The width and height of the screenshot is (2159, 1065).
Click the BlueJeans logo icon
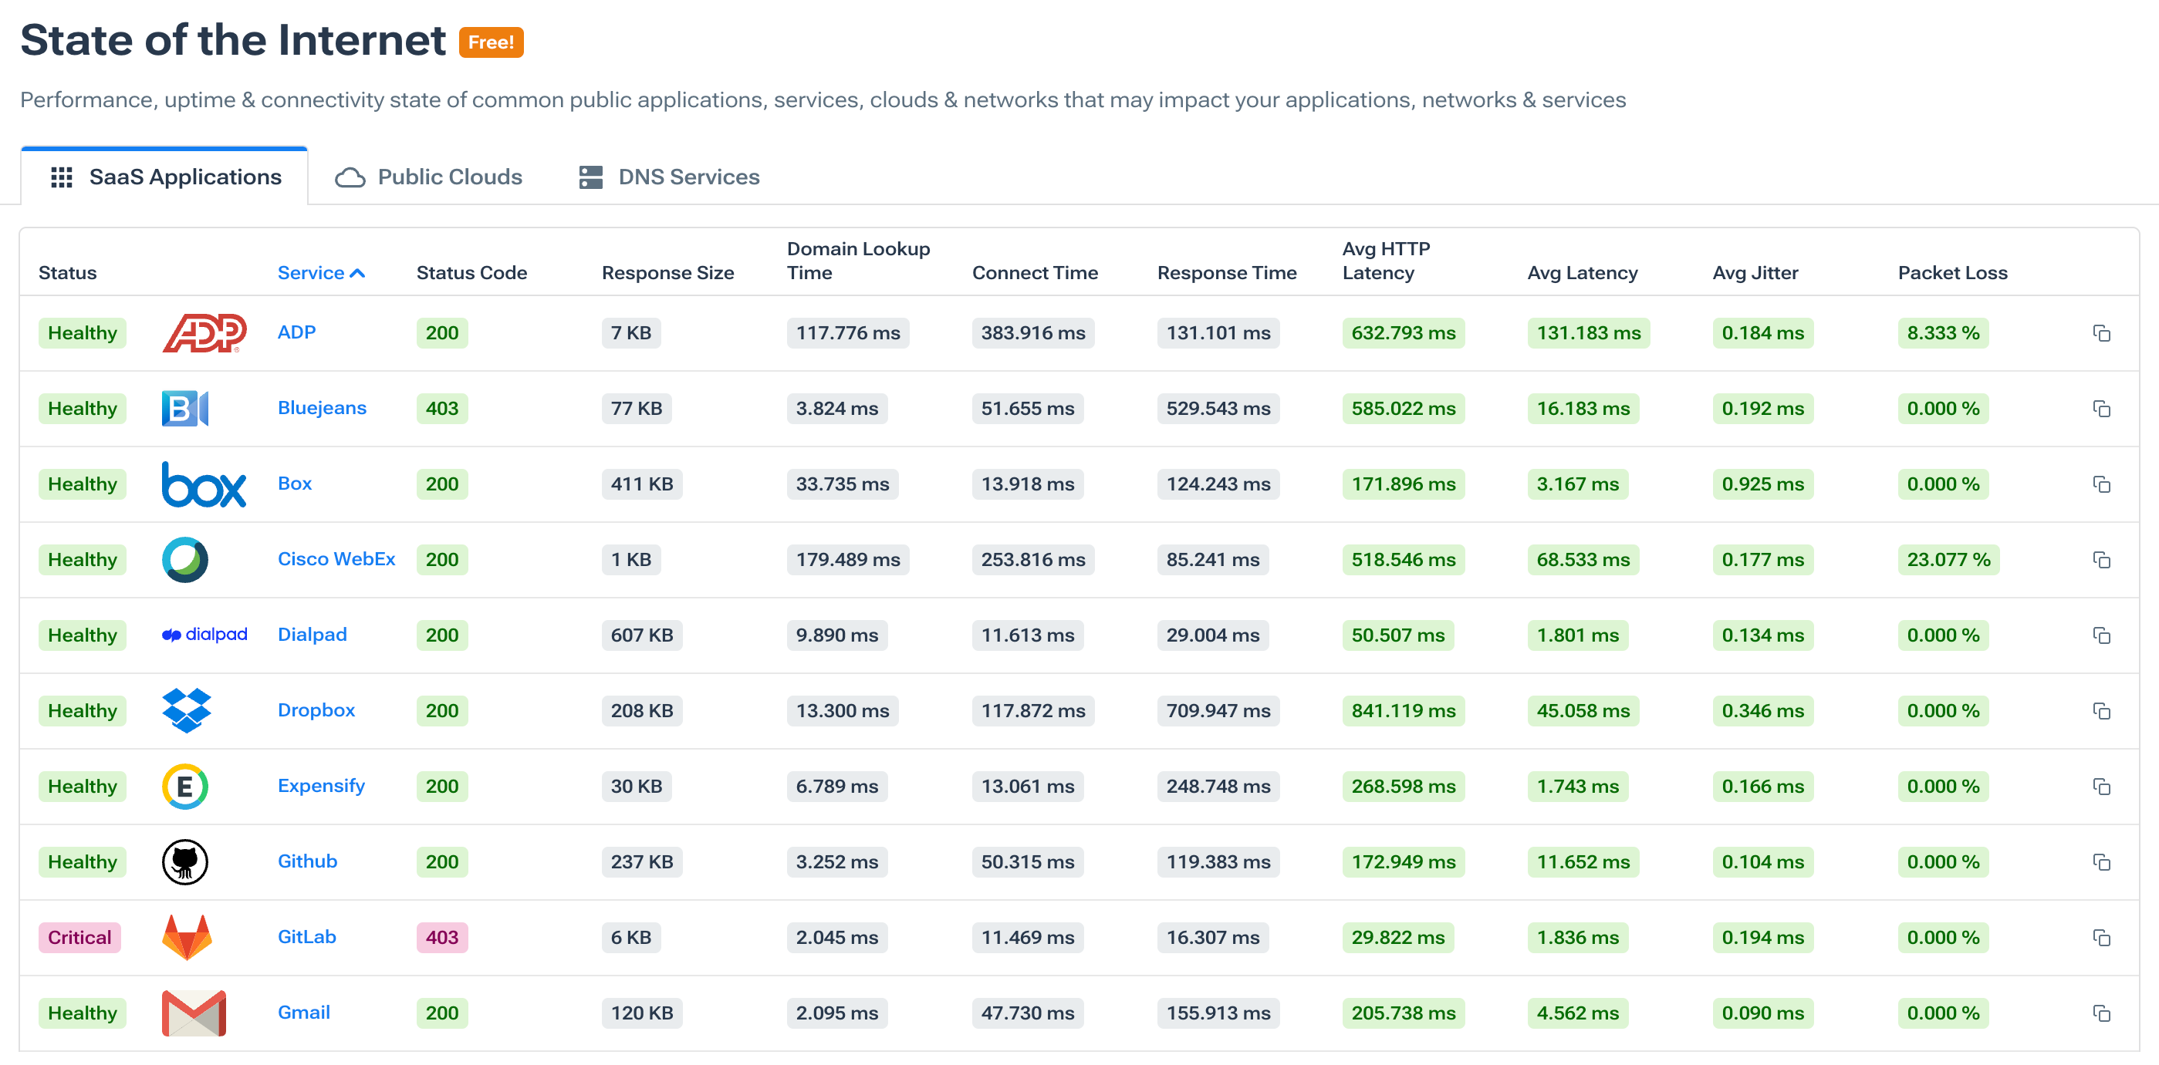click(x=184, y=408)
